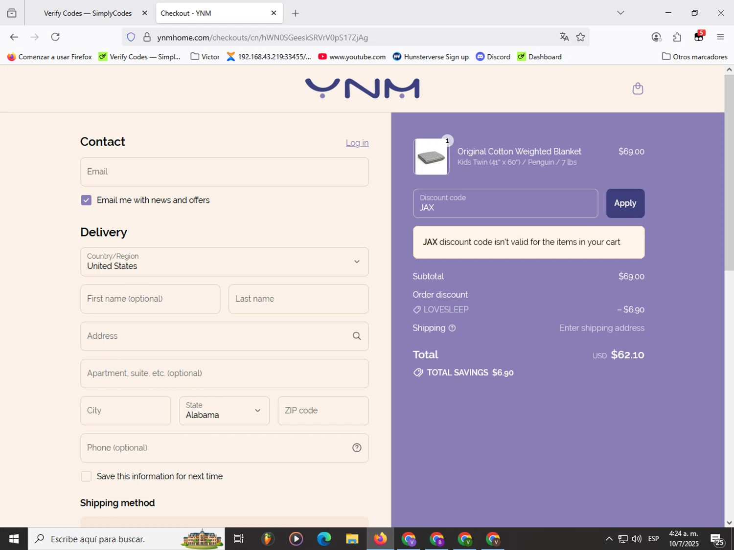
Task: Click the Last name field
Action: (x=298, y=299)
